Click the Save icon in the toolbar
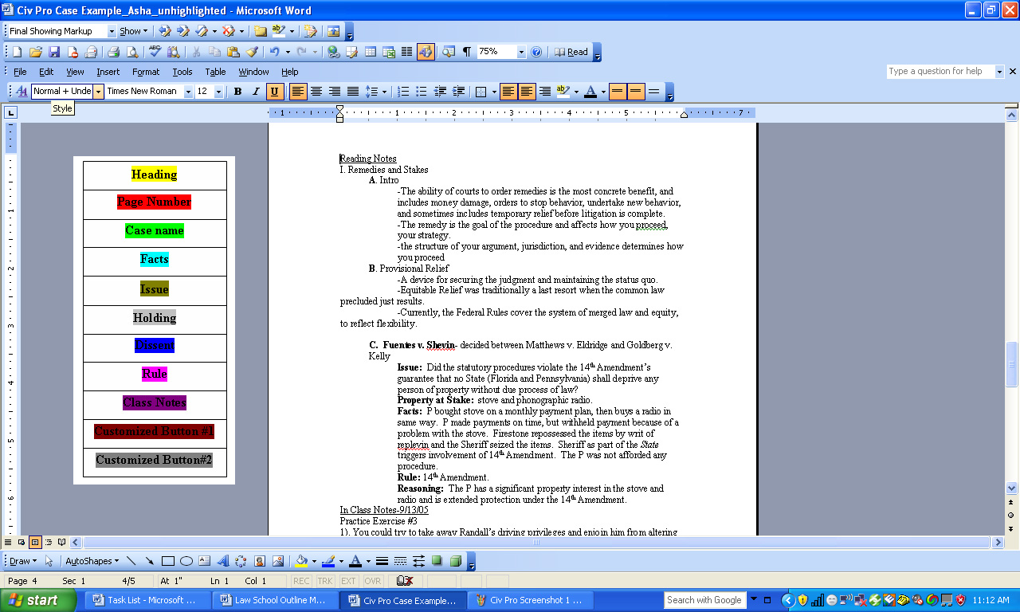Screen dimensions: 1020x612 click(54, 52)
